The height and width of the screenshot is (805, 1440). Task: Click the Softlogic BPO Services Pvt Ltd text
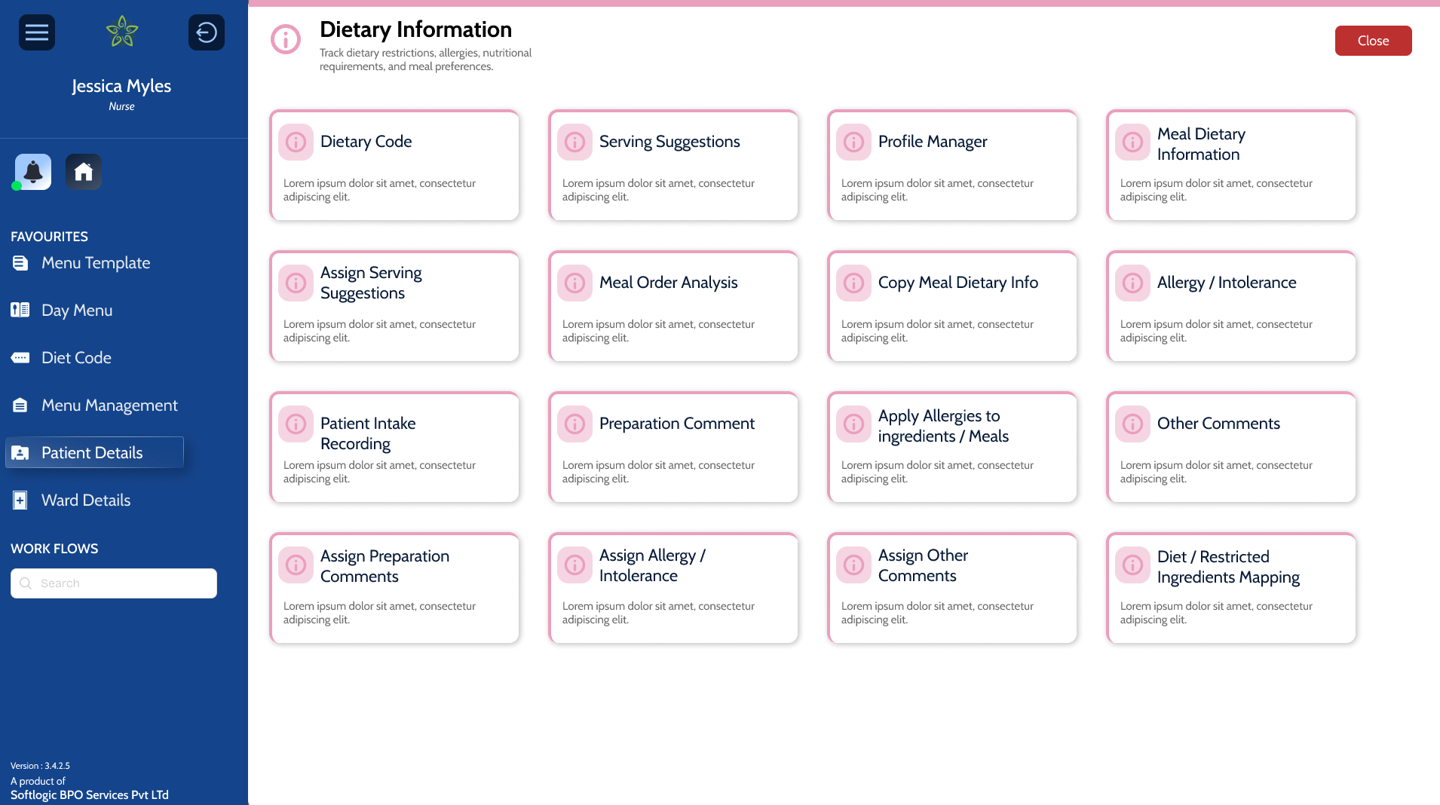coord(90,795)
